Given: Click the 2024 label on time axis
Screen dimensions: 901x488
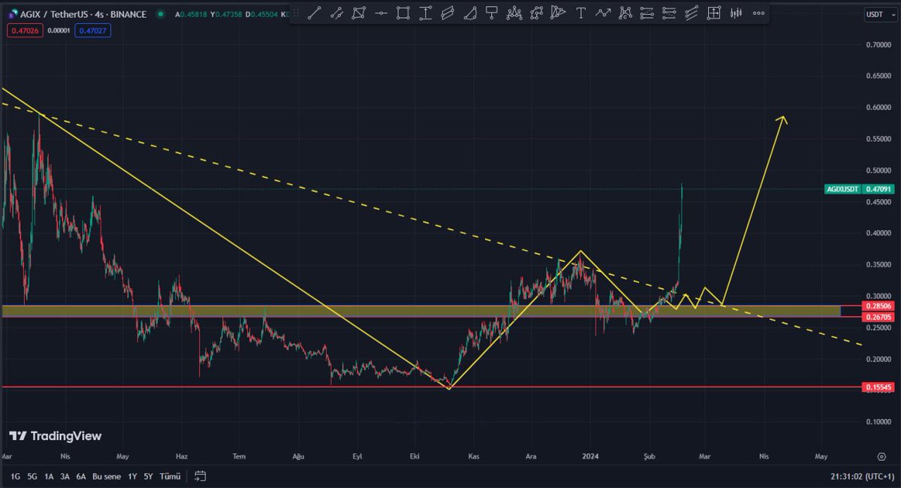Looking at the screenshot, I should 590,456.
